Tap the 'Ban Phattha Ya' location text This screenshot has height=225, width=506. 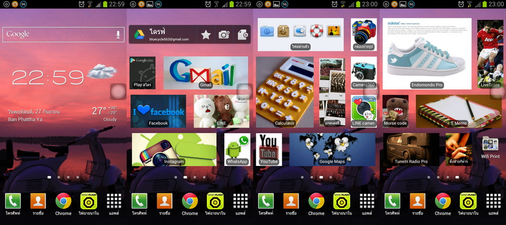pos(25,119)
